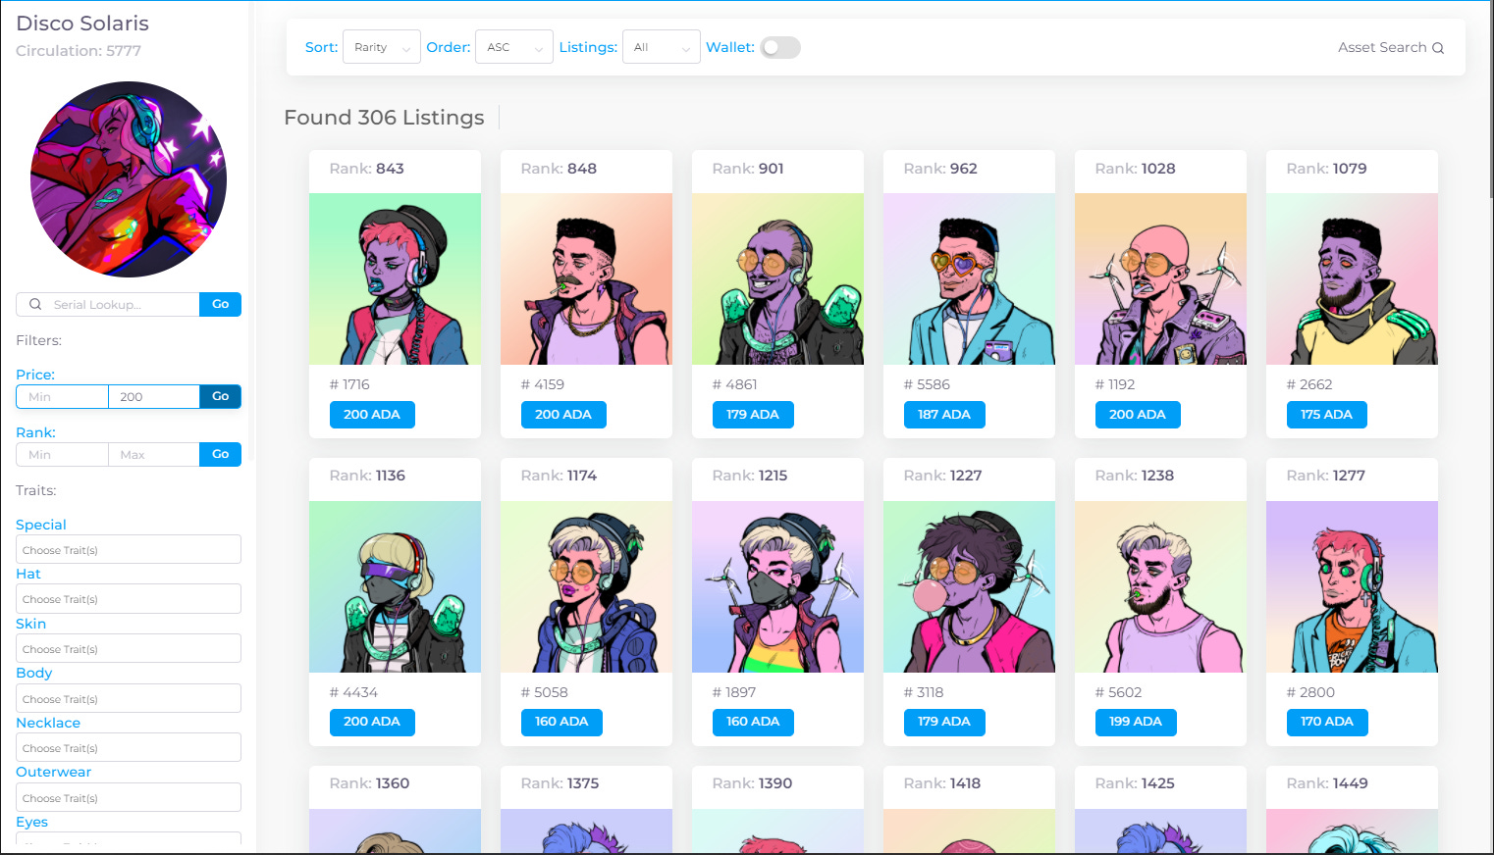Click the Serial Lookup search icon
The width and height of the screenshot is (1494, 855).
(35, 304)
